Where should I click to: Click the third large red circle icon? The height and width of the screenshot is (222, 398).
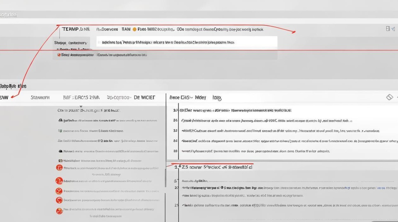(x=59, y=191)
